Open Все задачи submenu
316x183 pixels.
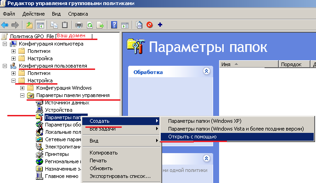point(121,129)
